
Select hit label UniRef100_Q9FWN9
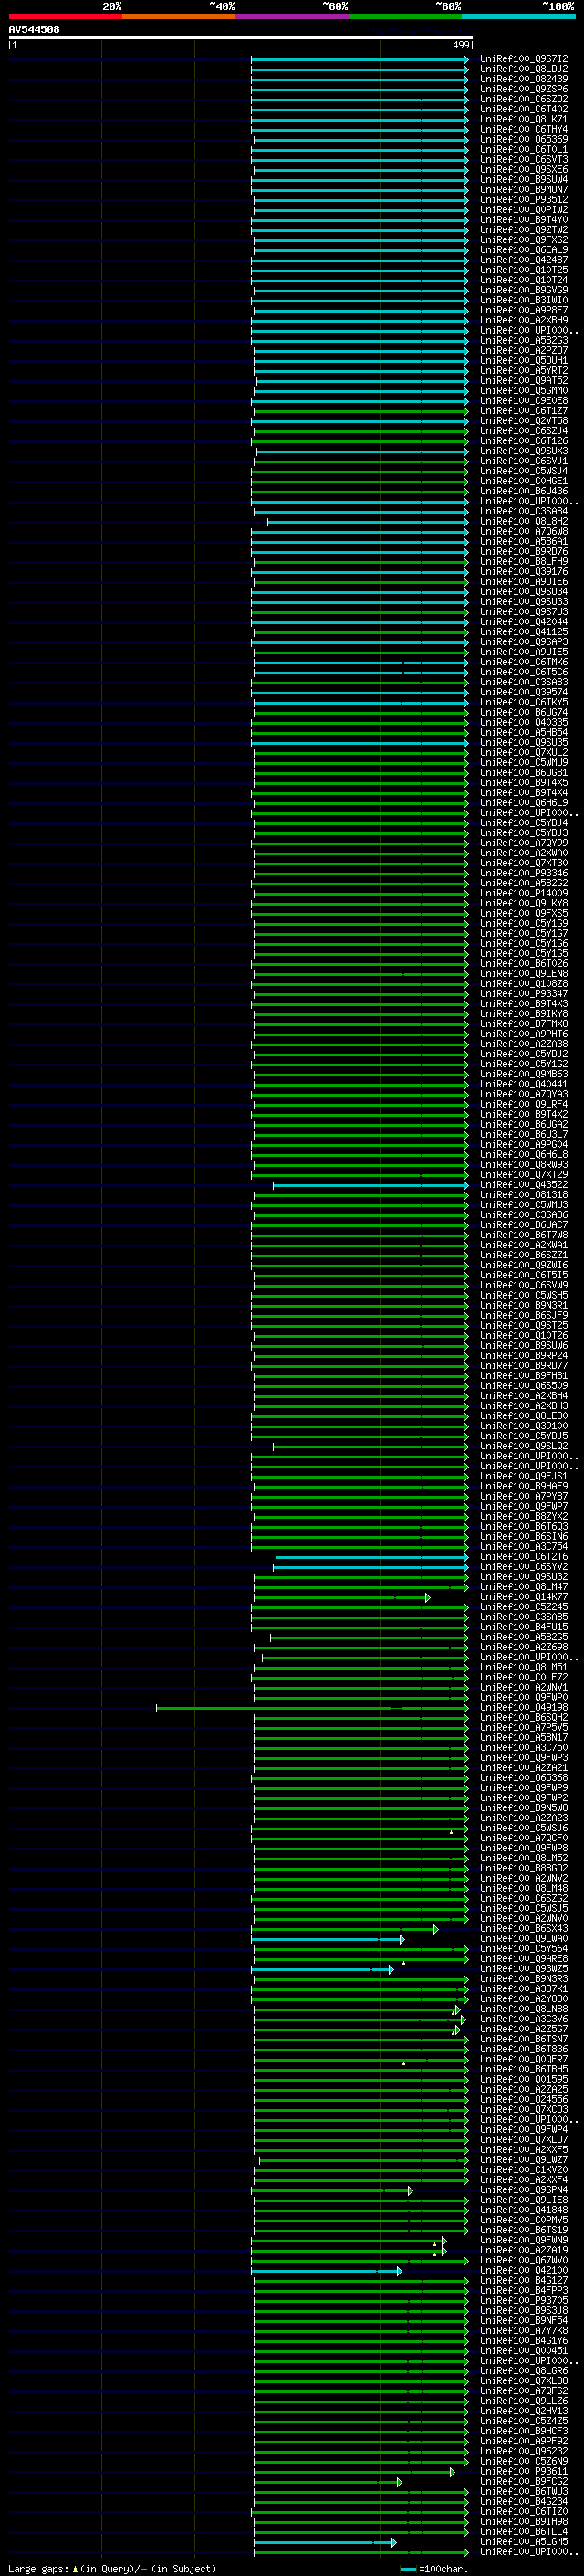tap(524, 2241)
